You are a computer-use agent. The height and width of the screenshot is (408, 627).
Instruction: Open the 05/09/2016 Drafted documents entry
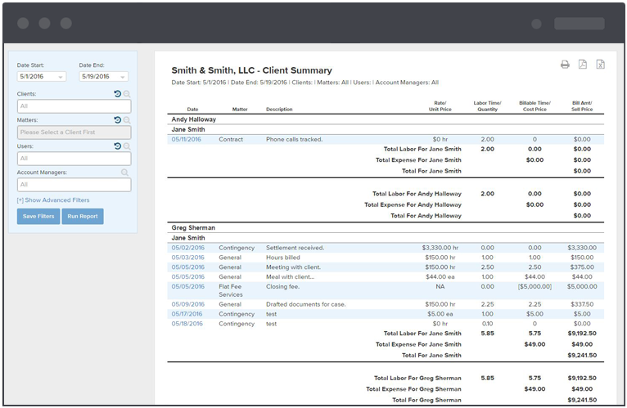pyautogui.click(x=188, y=304)
